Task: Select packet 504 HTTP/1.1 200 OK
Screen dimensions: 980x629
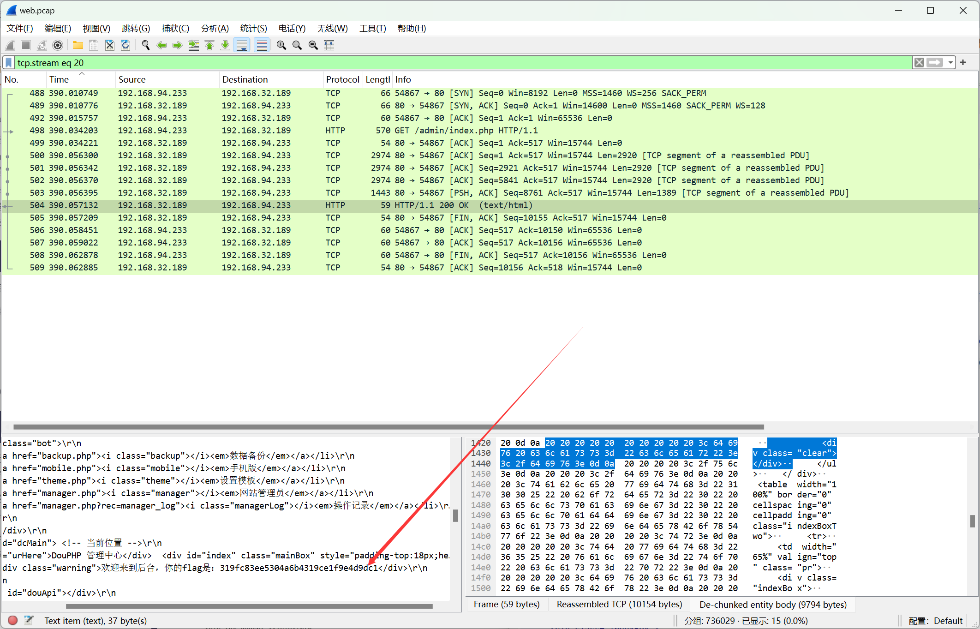Action: 489,205
